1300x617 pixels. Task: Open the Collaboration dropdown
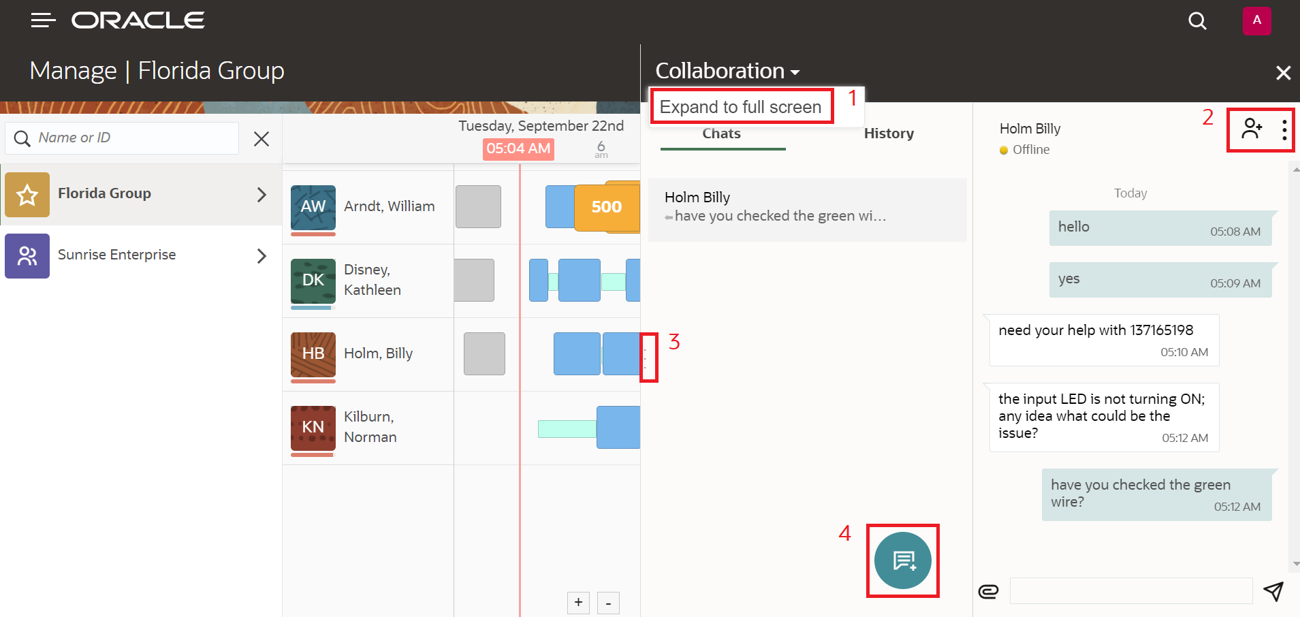click(x=727, y=70)
